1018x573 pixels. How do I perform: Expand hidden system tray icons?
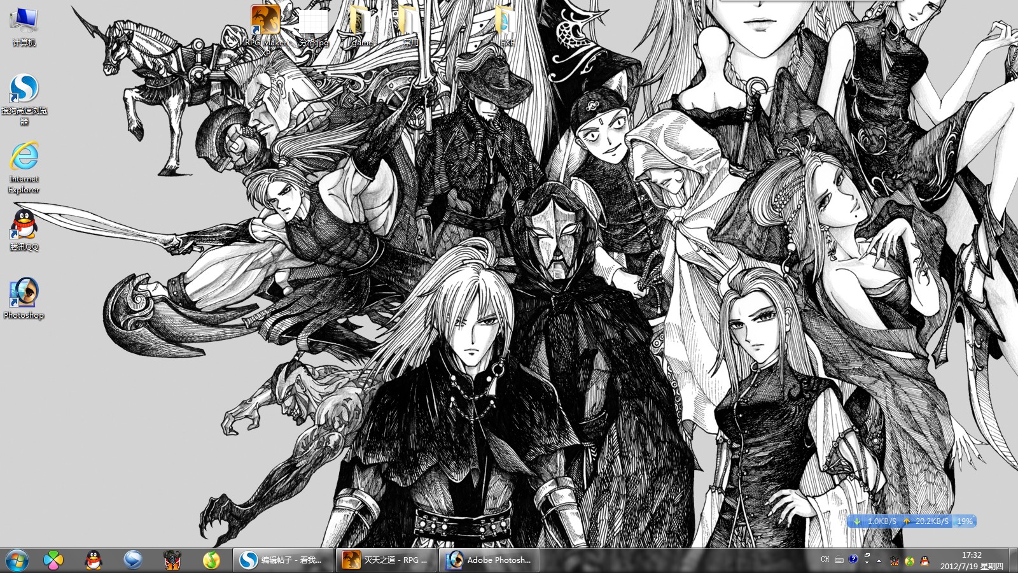click(x=879, y=561)
